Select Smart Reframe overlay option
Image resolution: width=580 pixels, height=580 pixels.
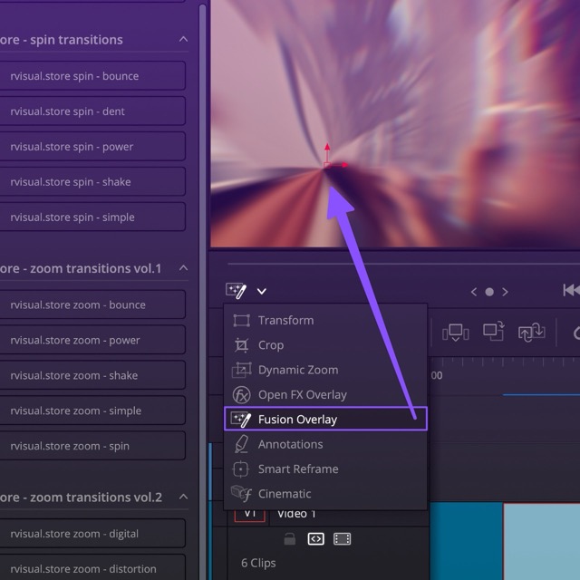(x=297, y=469)
